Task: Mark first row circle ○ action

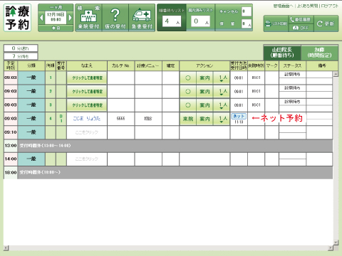Action: [188, 78]
